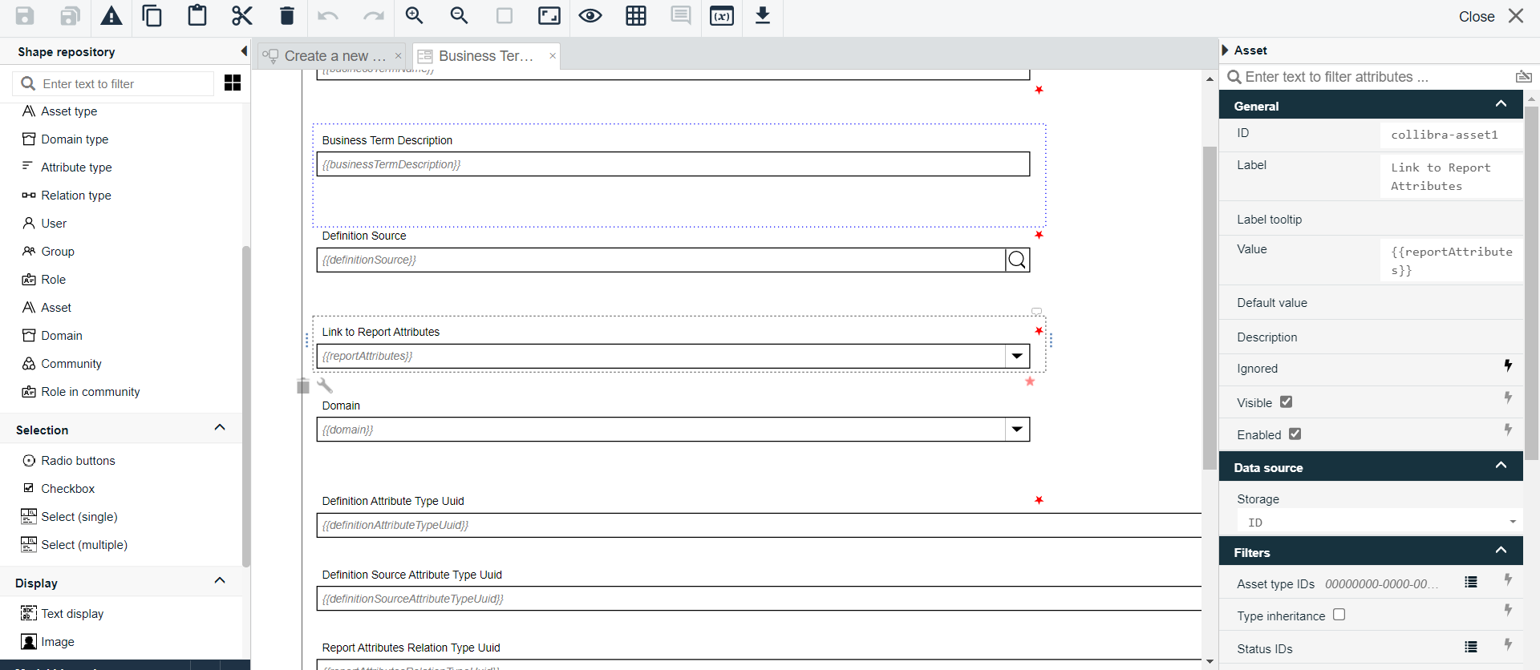
Task: Collapse the Filters section
Action: coord(1501,551)
